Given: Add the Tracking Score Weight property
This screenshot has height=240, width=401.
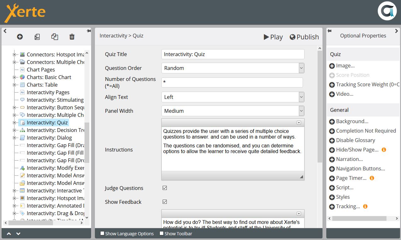Looking at the screenshot, I should pos(364,85).
